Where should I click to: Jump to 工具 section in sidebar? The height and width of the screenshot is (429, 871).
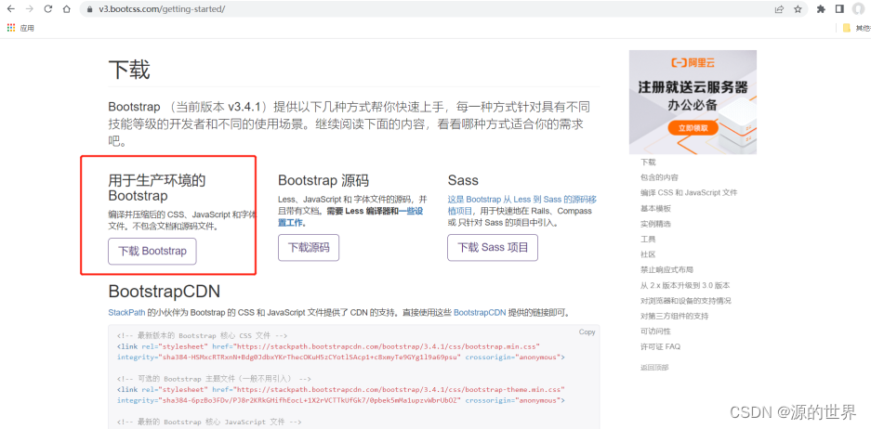[648, 240]
